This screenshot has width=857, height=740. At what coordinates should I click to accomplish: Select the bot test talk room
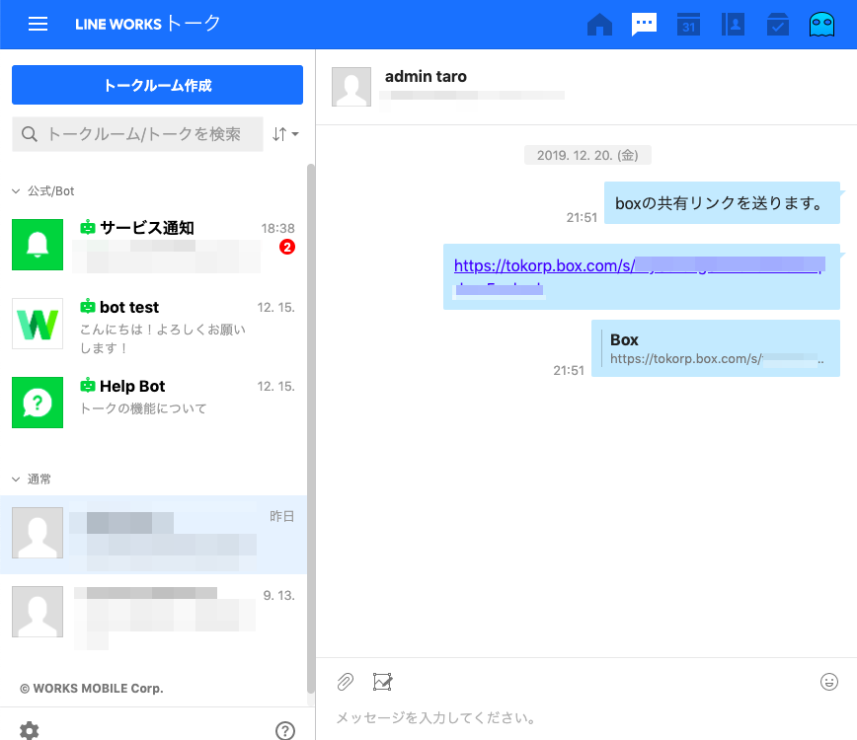coord(154,324)
